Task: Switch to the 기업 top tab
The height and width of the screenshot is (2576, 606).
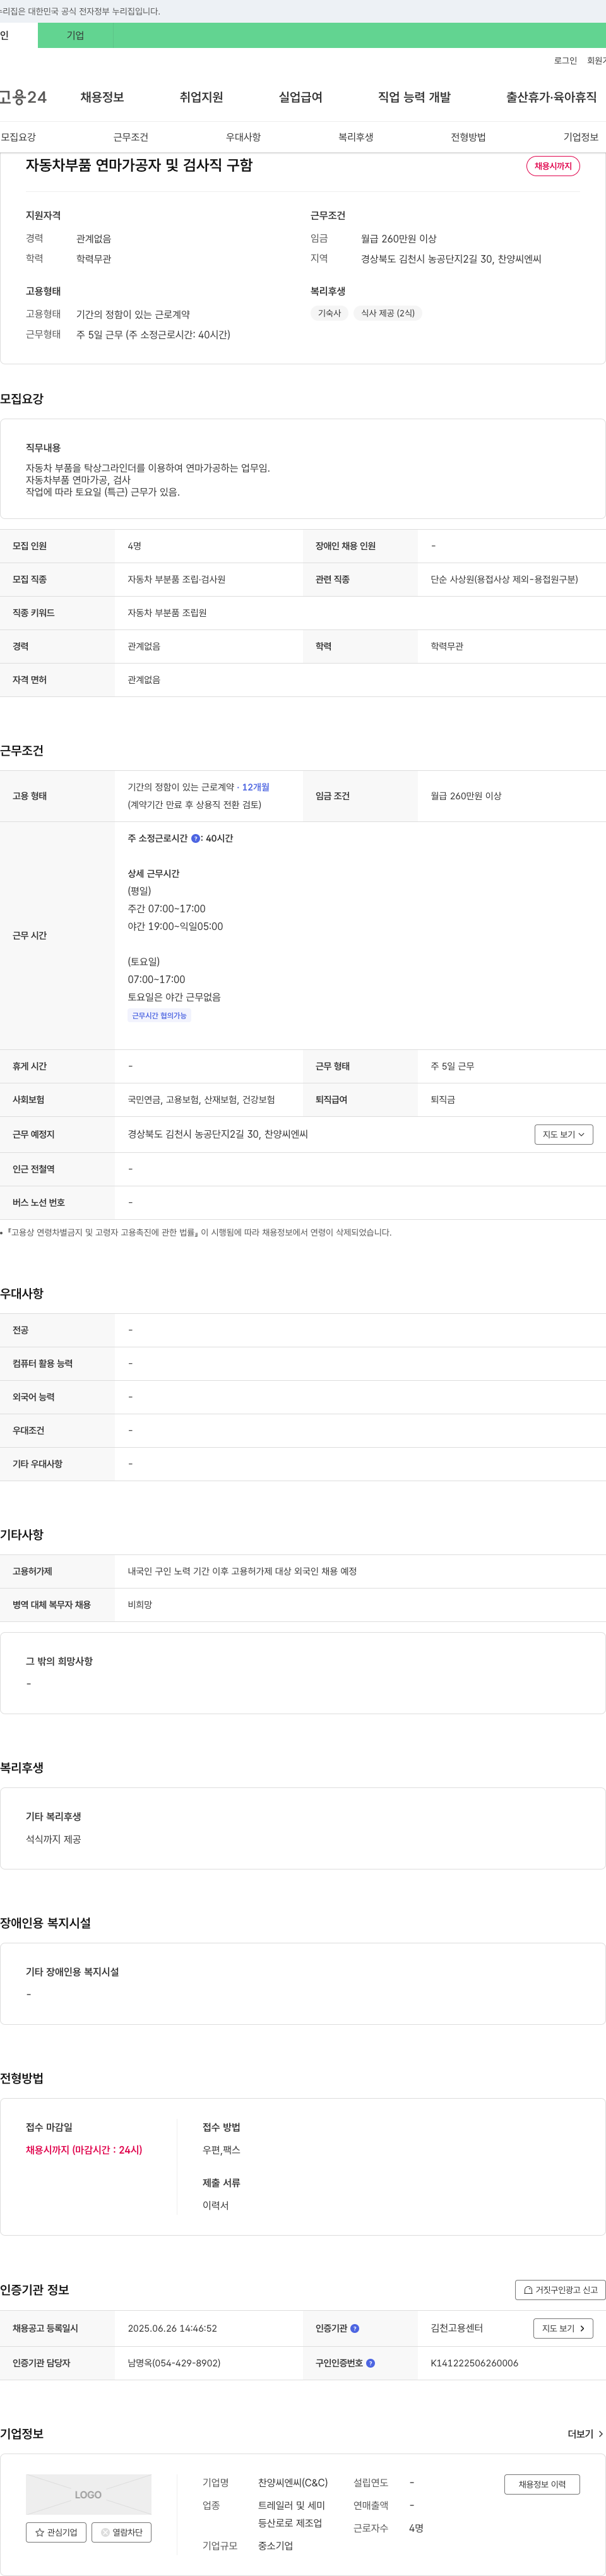Action: tap(75, 35)
